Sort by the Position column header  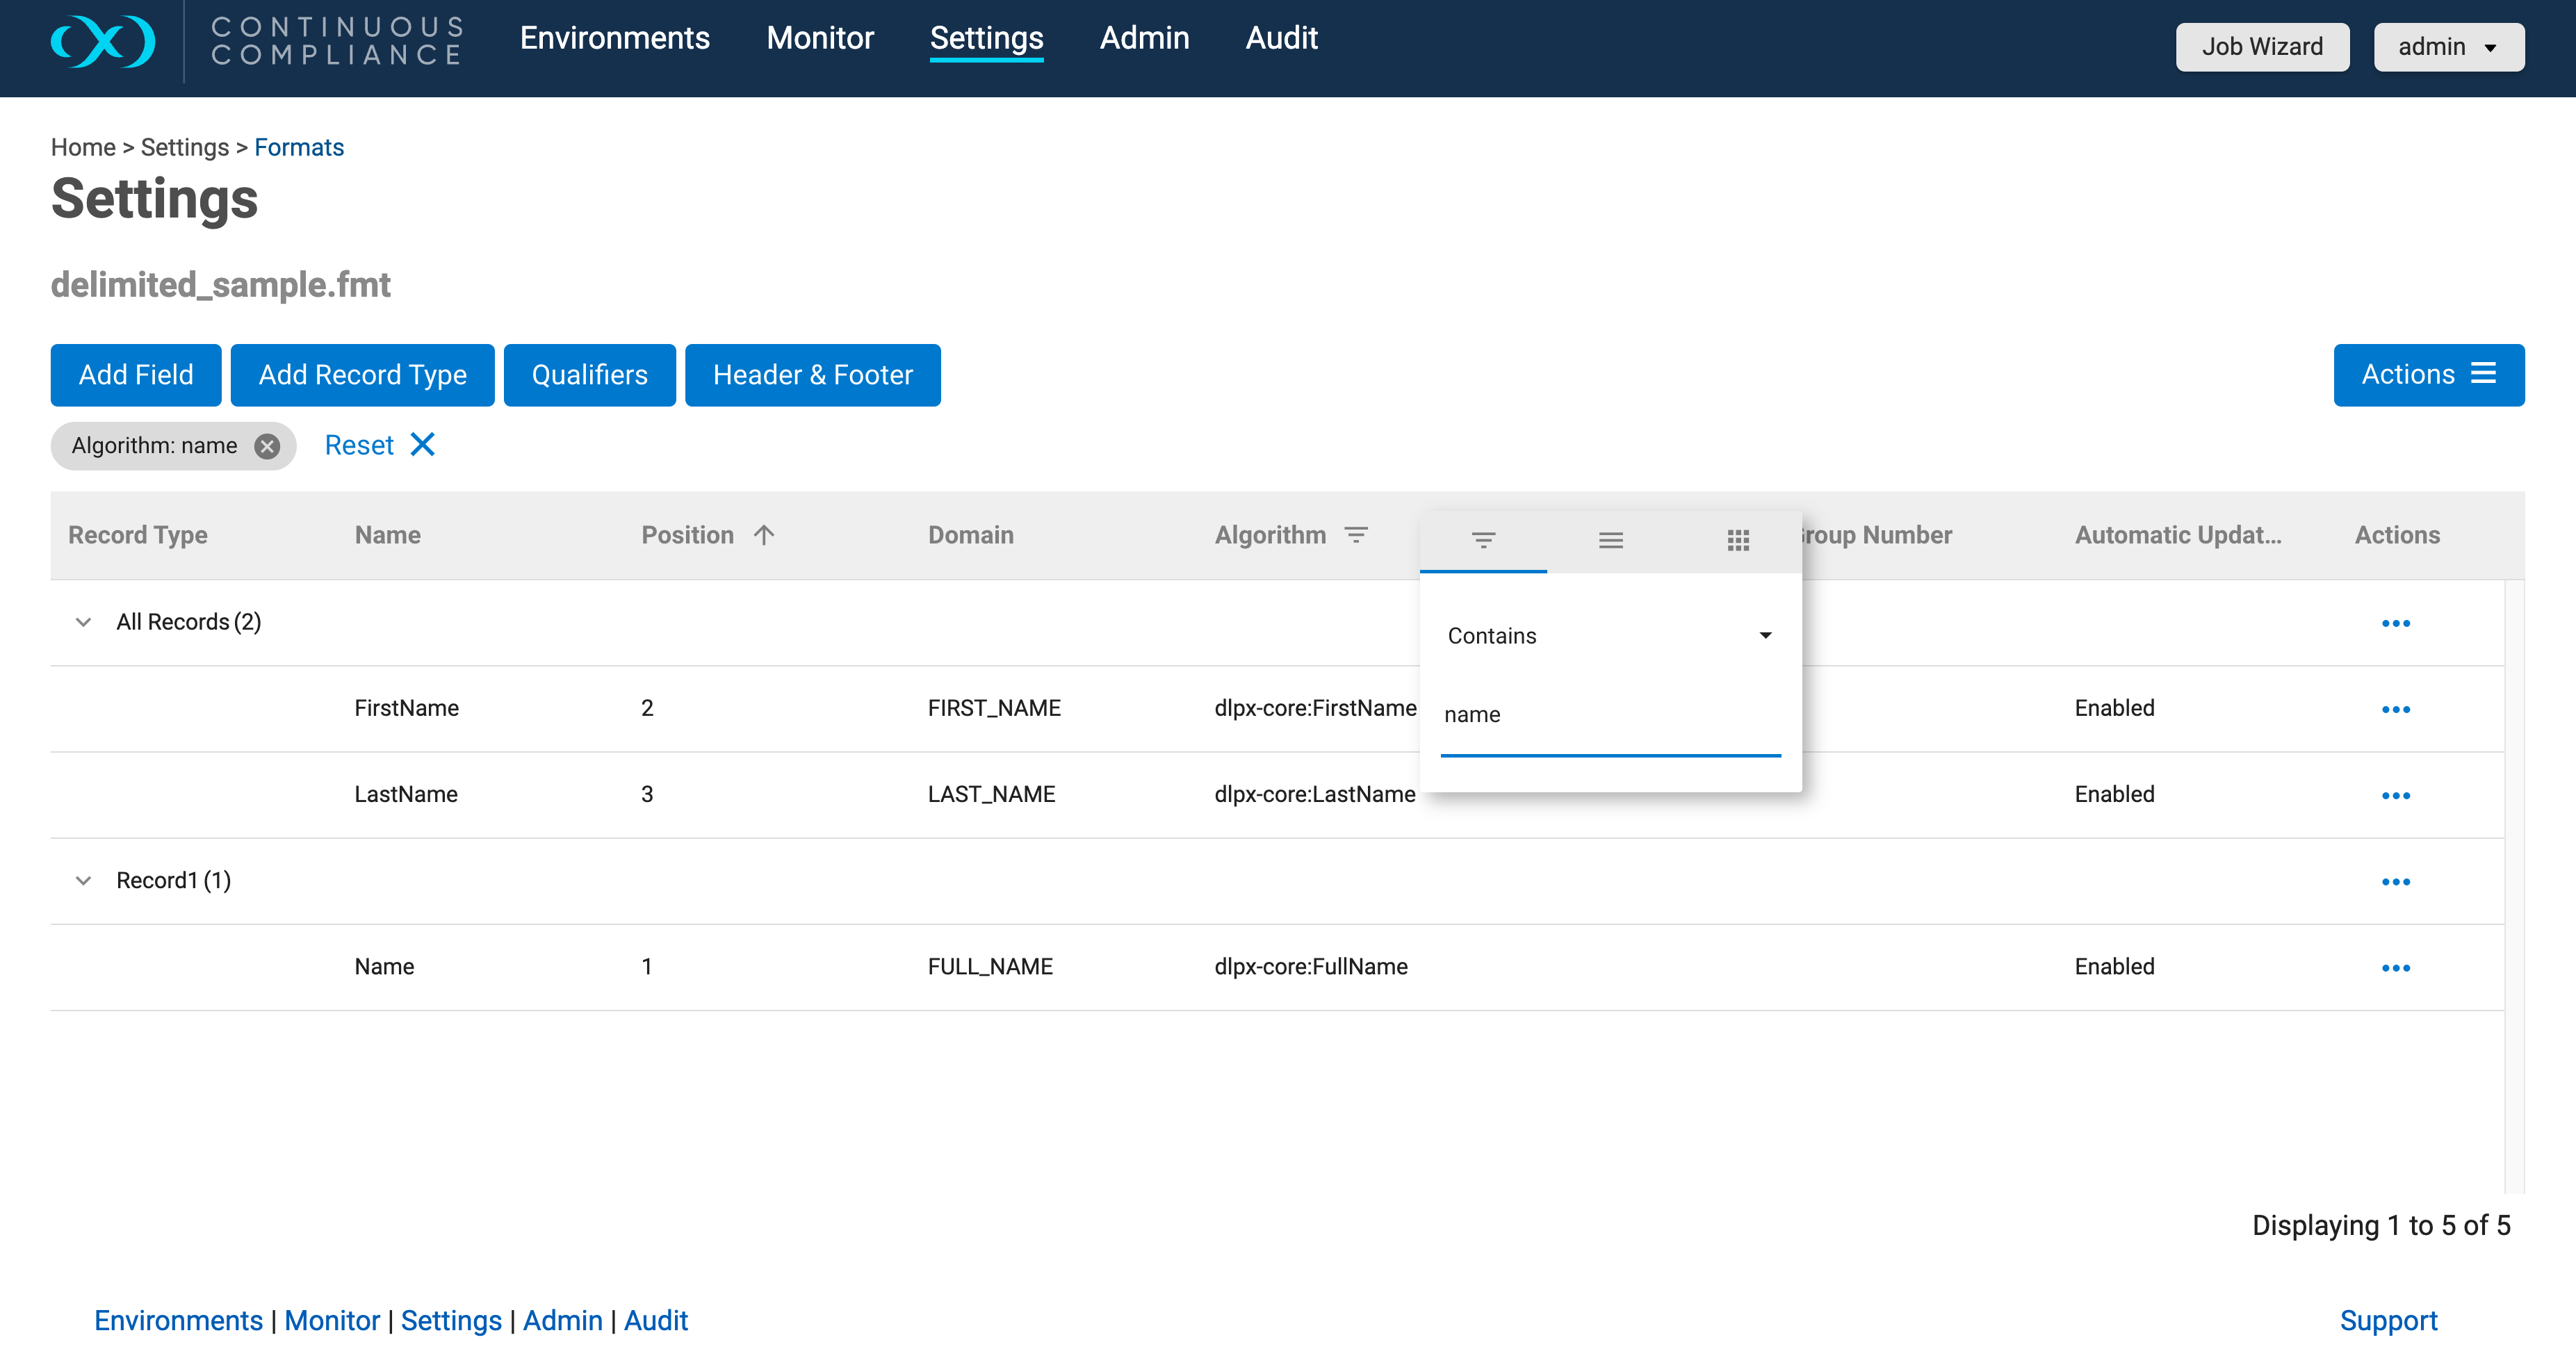click(x=688, y=535)
